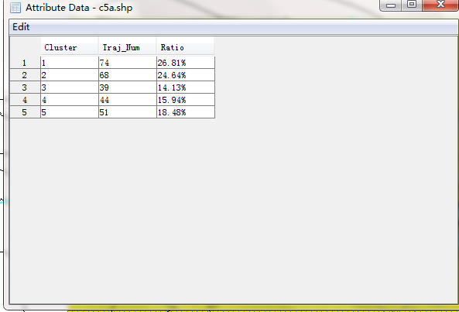Click the Traj_Num cell showing 74
Screen dimensions: 459x312
click(128, 63)
